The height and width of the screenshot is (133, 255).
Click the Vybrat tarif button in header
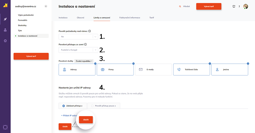pos(209,6)
